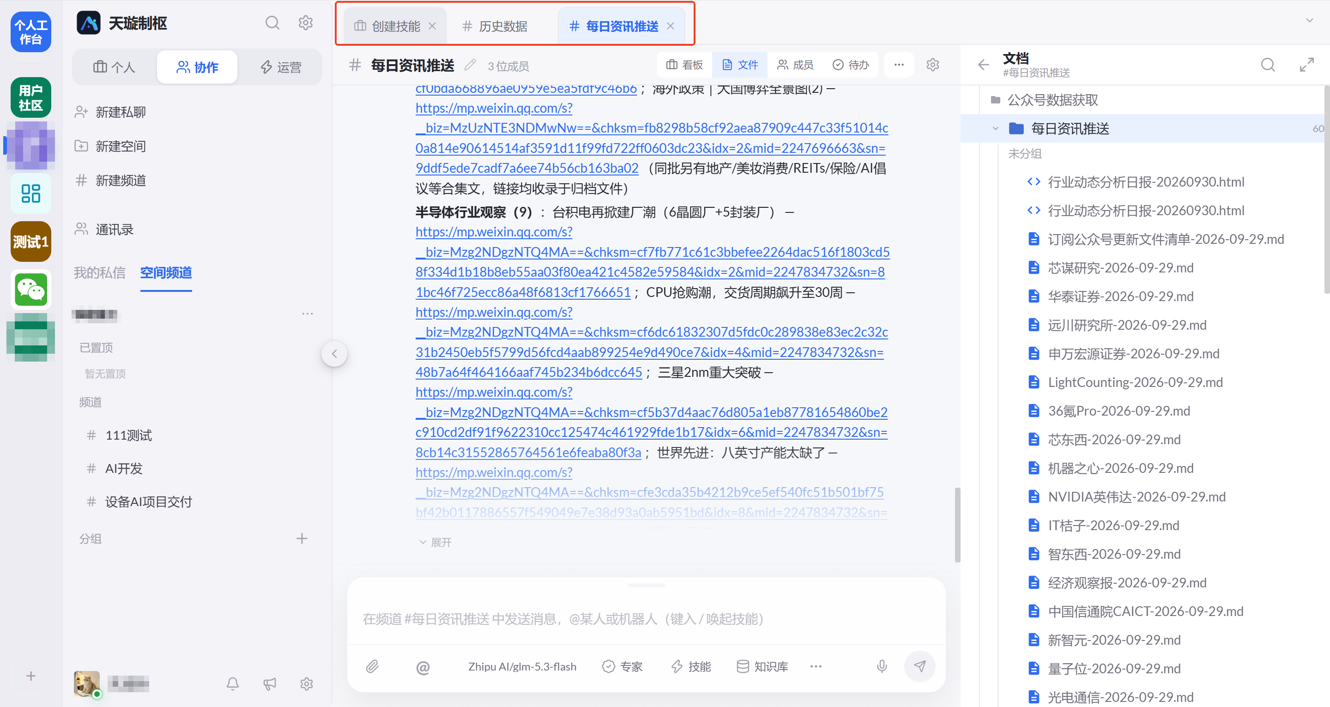Collapse the 每日资讯推送 folder
This screenshot has height=707, width=1330.
(x=996, y=128)
